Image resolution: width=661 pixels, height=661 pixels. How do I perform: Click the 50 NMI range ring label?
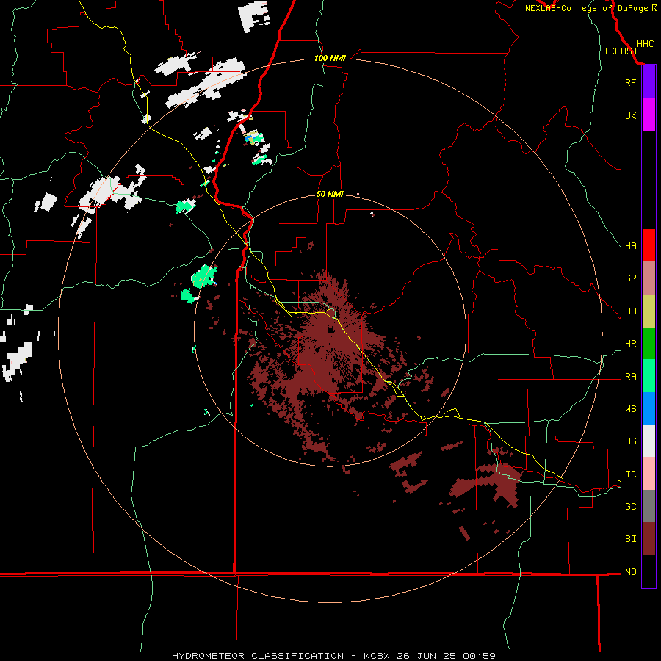330,194
